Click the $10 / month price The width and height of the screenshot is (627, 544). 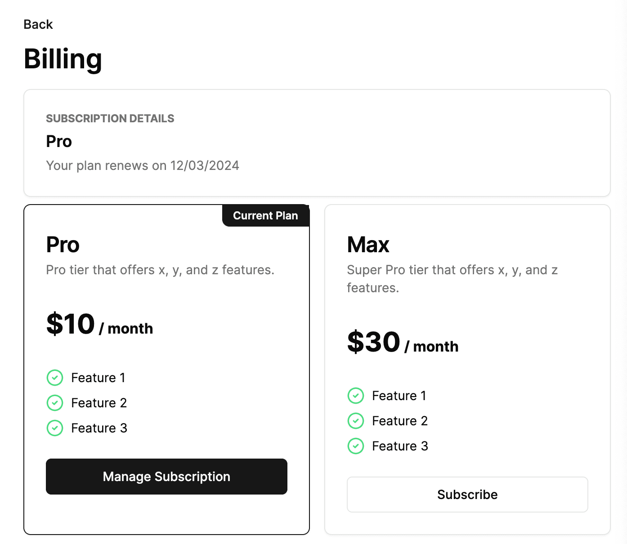(x=99, y=325)
